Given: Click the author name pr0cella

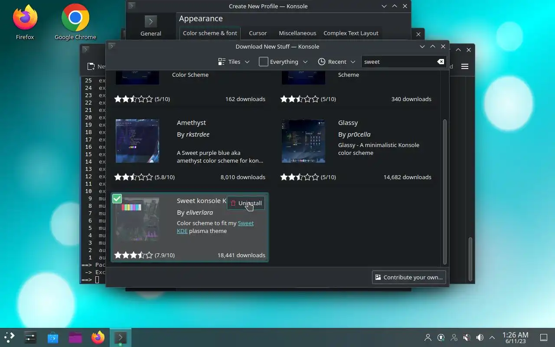Looking at the screenshot, I should pos(359,134).
